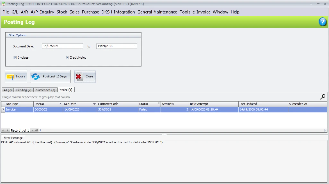The image size is (329, 184).
Task: Open the G/L menu
Action: click(x=15, y=12)
